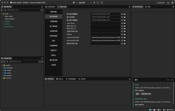Open the 动画图 animation graph tab
Viewport: 175px width, 111px height.
82,79
